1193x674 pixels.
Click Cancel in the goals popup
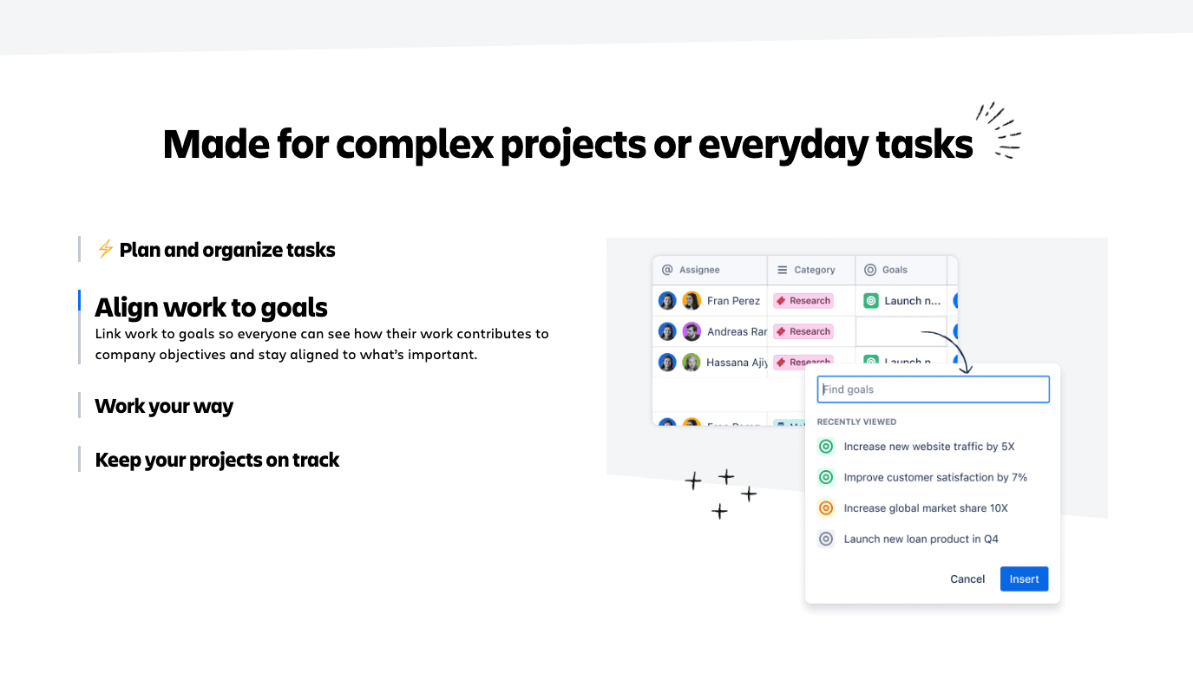[x=967, y=579]
